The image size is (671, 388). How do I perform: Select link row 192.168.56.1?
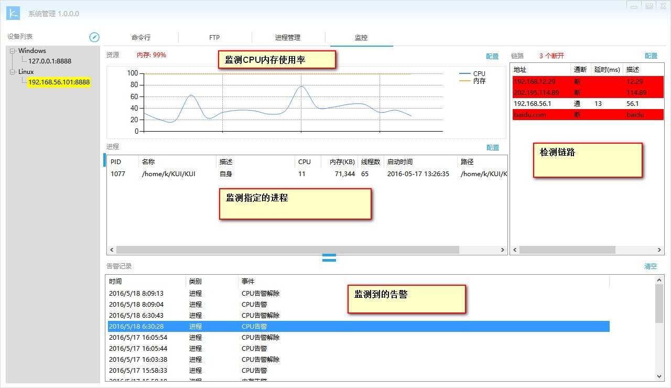click(x=588, y=103)
